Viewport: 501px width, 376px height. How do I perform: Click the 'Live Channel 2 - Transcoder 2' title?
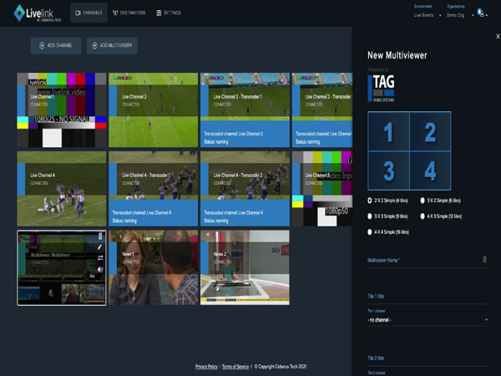click(x=328, y=97)
